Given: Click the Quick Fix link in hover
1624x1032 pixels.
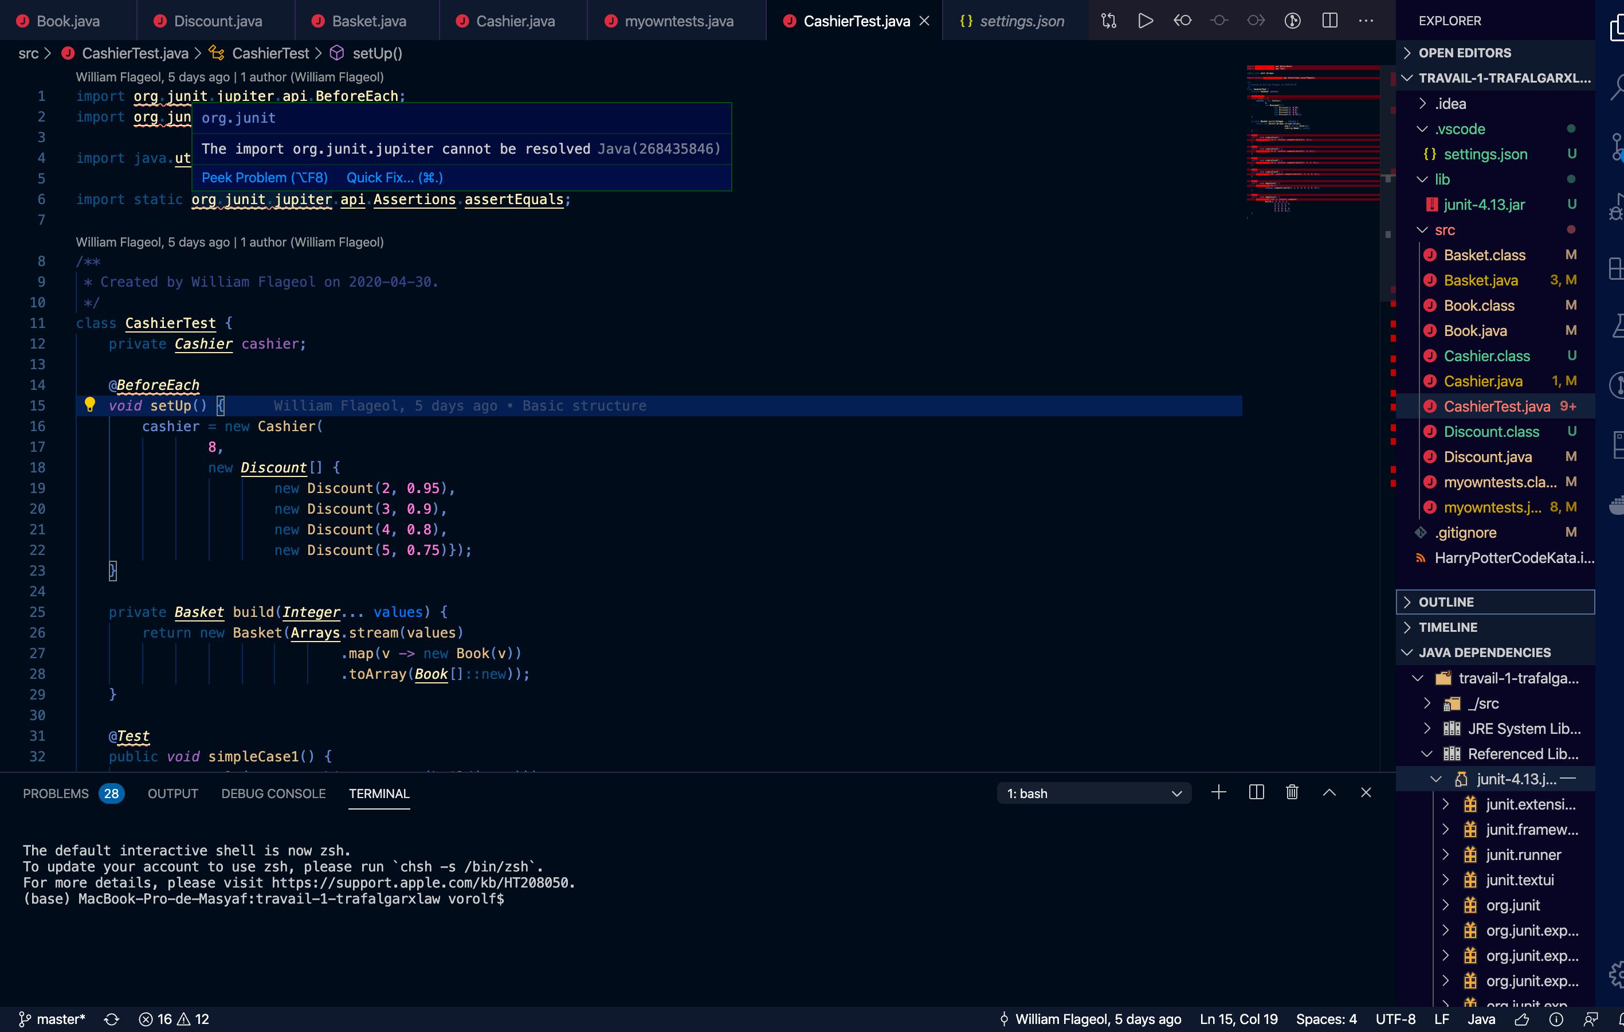Looking at the screenshot, I should [x=394, y=178].
